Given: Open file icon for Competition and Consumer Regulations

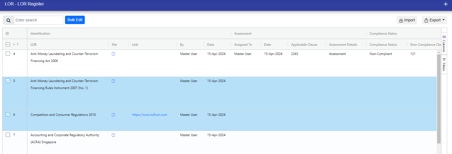Looking at the screenshot, I should pyautogui.click(x=113, y=115).
